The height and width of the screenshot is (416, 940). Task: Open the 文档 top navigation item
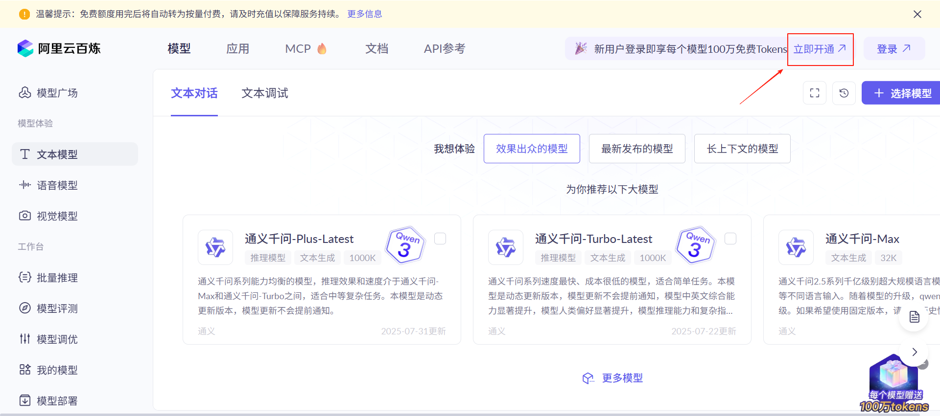tap(377, 48)
